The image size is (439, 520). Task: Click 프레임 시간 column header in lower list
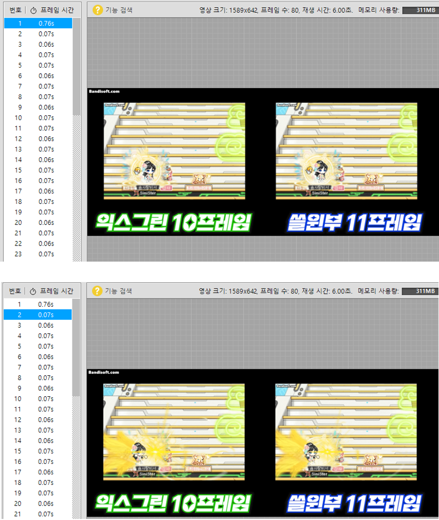[x=53, y=291]
